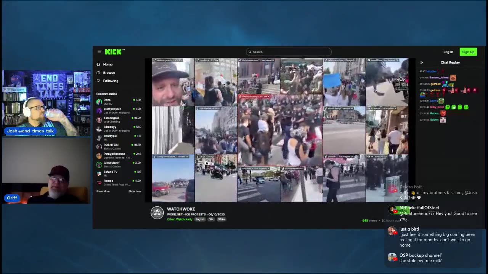This screenshot has height=274, width=488.
Task: Click the Home icon in sidebar
Action: pyautogui.click(x=98, y=64)
